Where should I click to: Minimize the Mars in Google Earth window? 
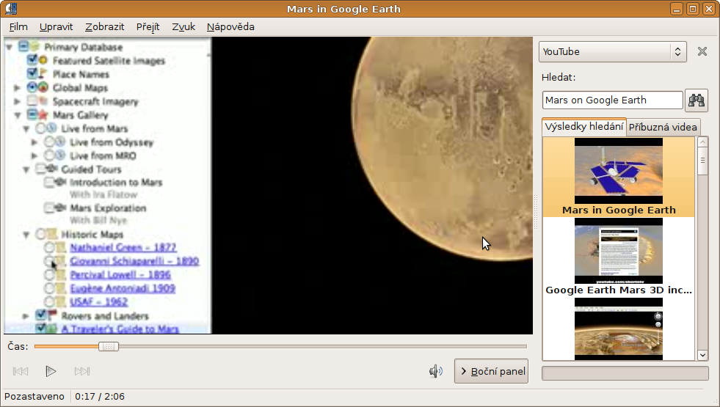[x=677, y=9]
